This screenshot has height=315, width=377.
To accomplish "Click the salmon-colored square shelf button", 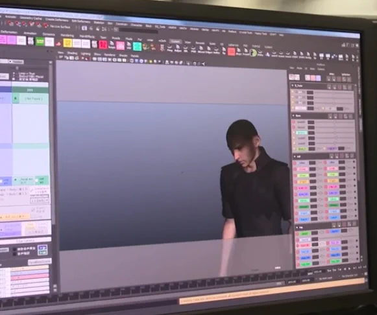I will pyautogui.click(x=231, y=52).
